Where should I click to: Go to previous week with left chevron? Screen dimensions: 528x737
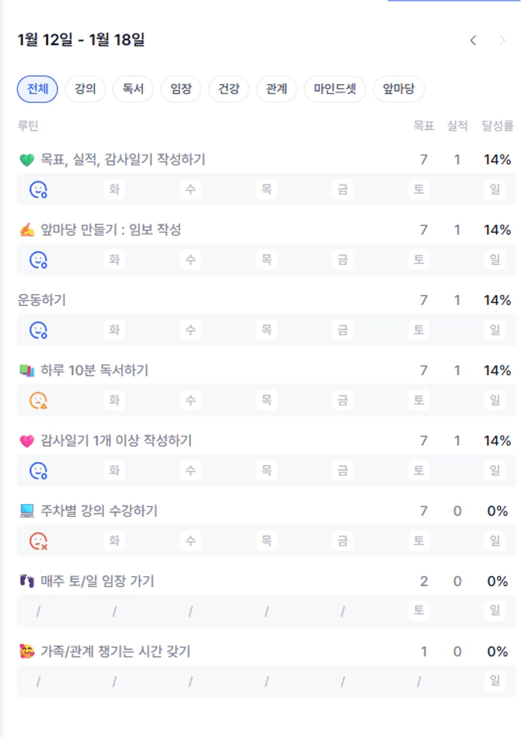pyautogui.click(x=473, y=40)
